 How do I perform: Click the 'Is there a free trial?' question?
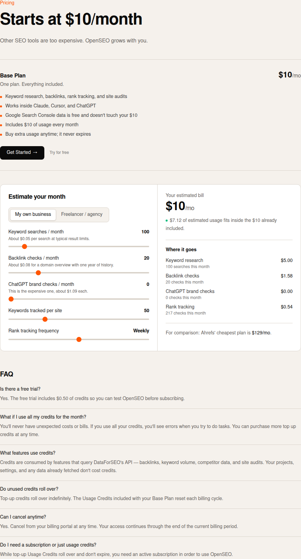(20, 389)
